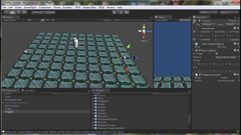Select the Scale tool
241x135 pixels.
(24, 12)
